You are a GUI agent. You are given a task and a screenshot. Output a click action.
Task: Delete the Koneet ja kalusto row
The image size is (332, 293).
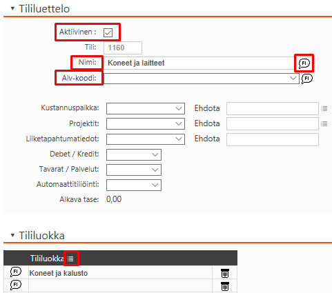click(x=225, y=273)
